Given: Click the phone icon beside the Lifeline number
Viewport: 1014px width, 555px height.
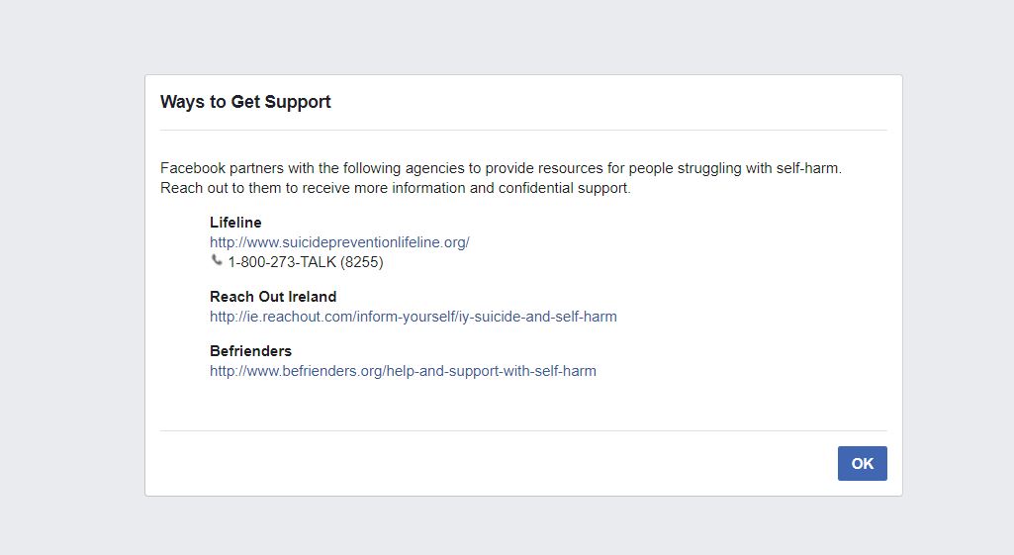Looking at the screenshot, I should click(x=217, y=260).
